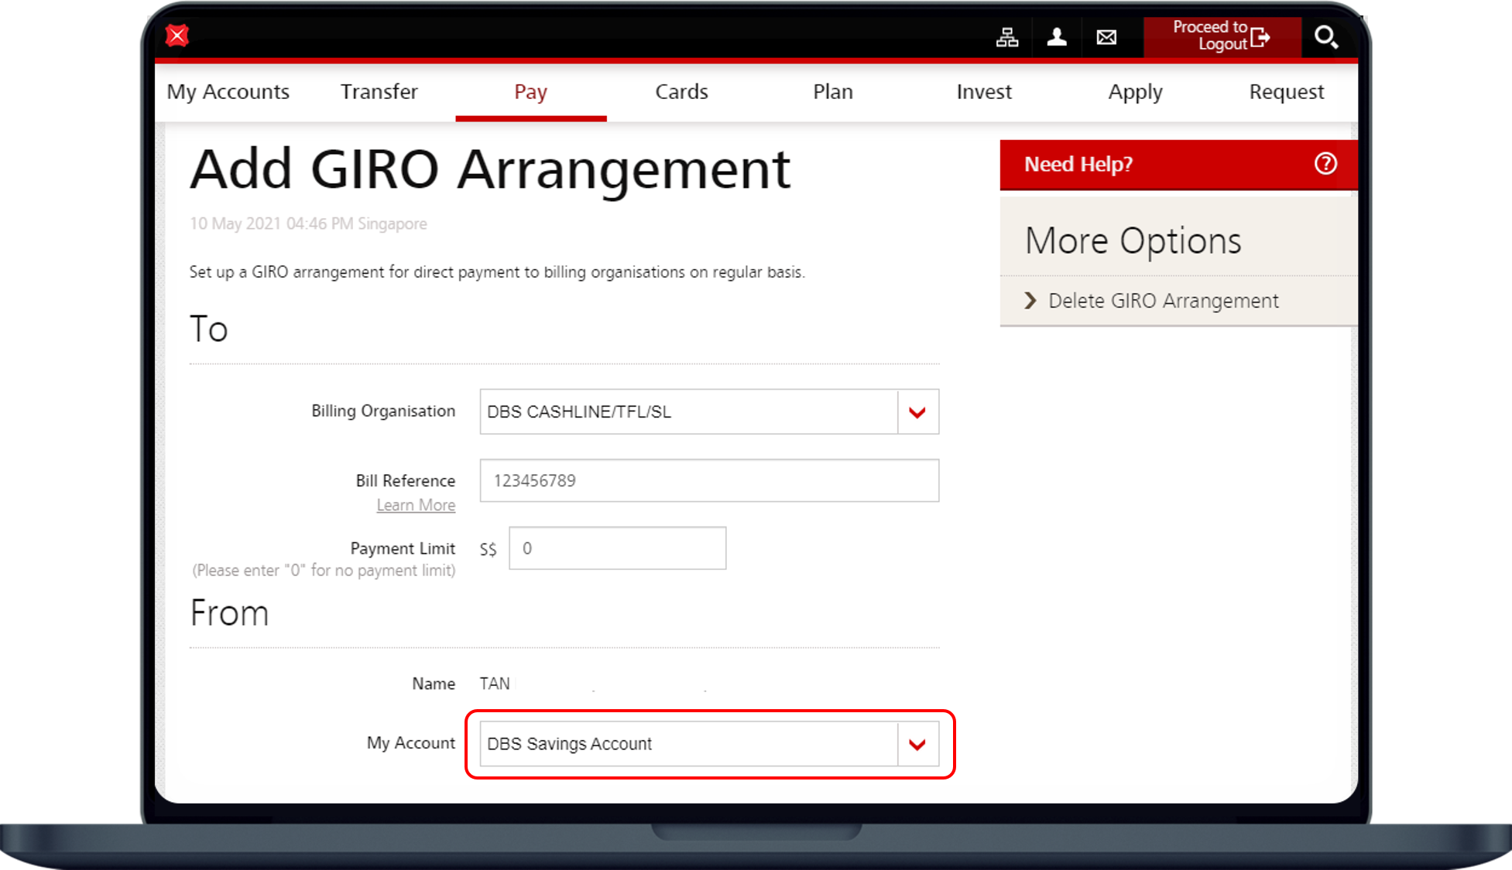Click the Payment Limit input field
Image resolution: width=1512 pixels, height=870 pixels.
click(617, 548)
